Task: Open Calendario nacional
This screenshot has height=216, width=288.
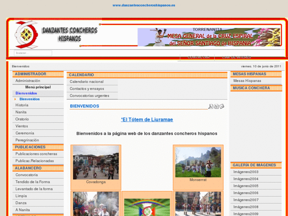Action: pyautogui.click(x=92, y=82)
